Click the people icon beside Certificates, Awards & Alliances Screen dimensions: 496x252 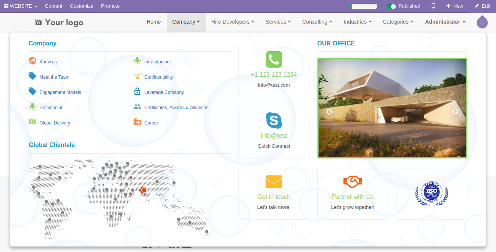point(137,107)
